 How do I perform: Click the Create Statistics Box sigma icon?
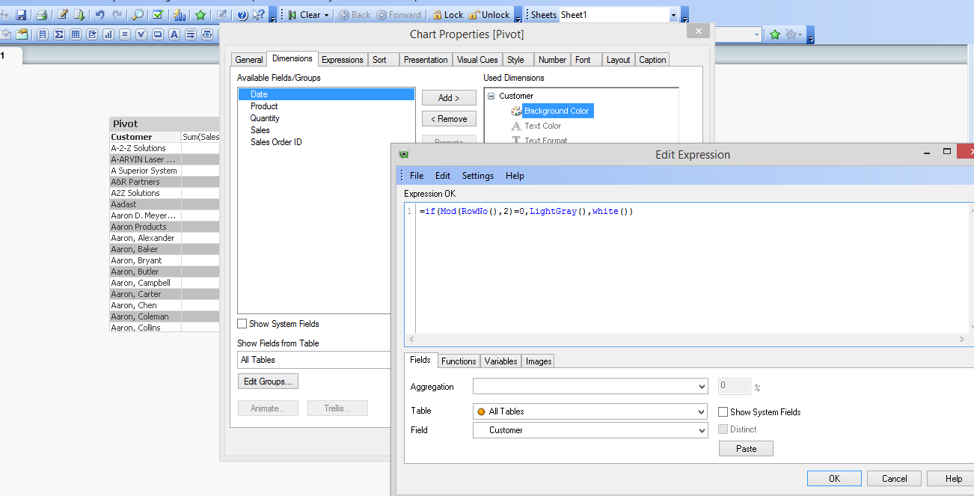pyautogui.click(x=58, y=34)
